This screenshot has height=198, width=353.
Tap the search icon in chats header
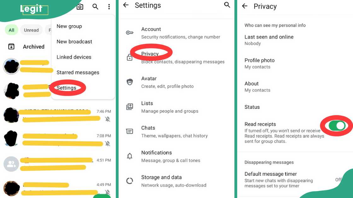95,7
